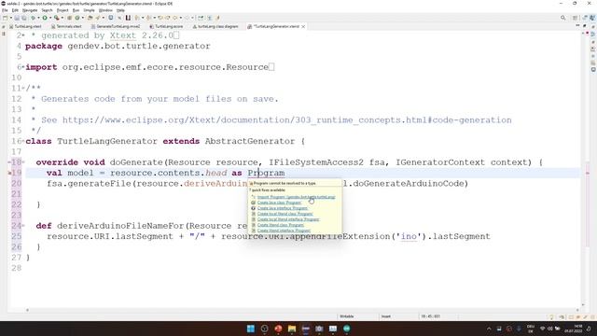Click the Save All toolbar icon

tap(24, 18)
